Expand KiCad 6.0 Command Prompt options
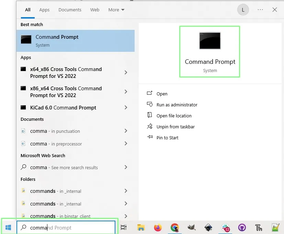This screenshot has width=284, height=234. 126,107
